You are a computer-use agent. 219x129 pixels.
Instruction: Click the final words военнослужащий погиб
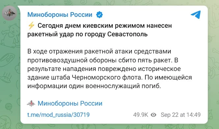(x=123, y=86)
